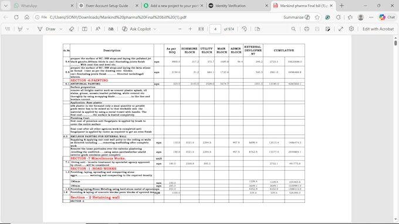Click the SECTION -6:PAINTING heading
Viewport: 399px width, 224px height.
[89, 80]
